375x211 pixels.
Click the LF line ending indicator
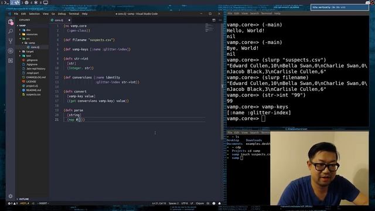tap(192, 203)
